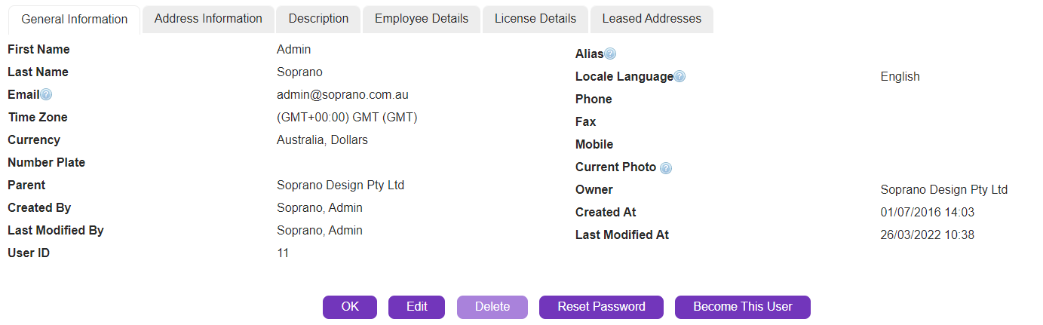Click the Edit button
This screenshot has height=325, width=1043.
pyautogui.click(x=416, y=307)
